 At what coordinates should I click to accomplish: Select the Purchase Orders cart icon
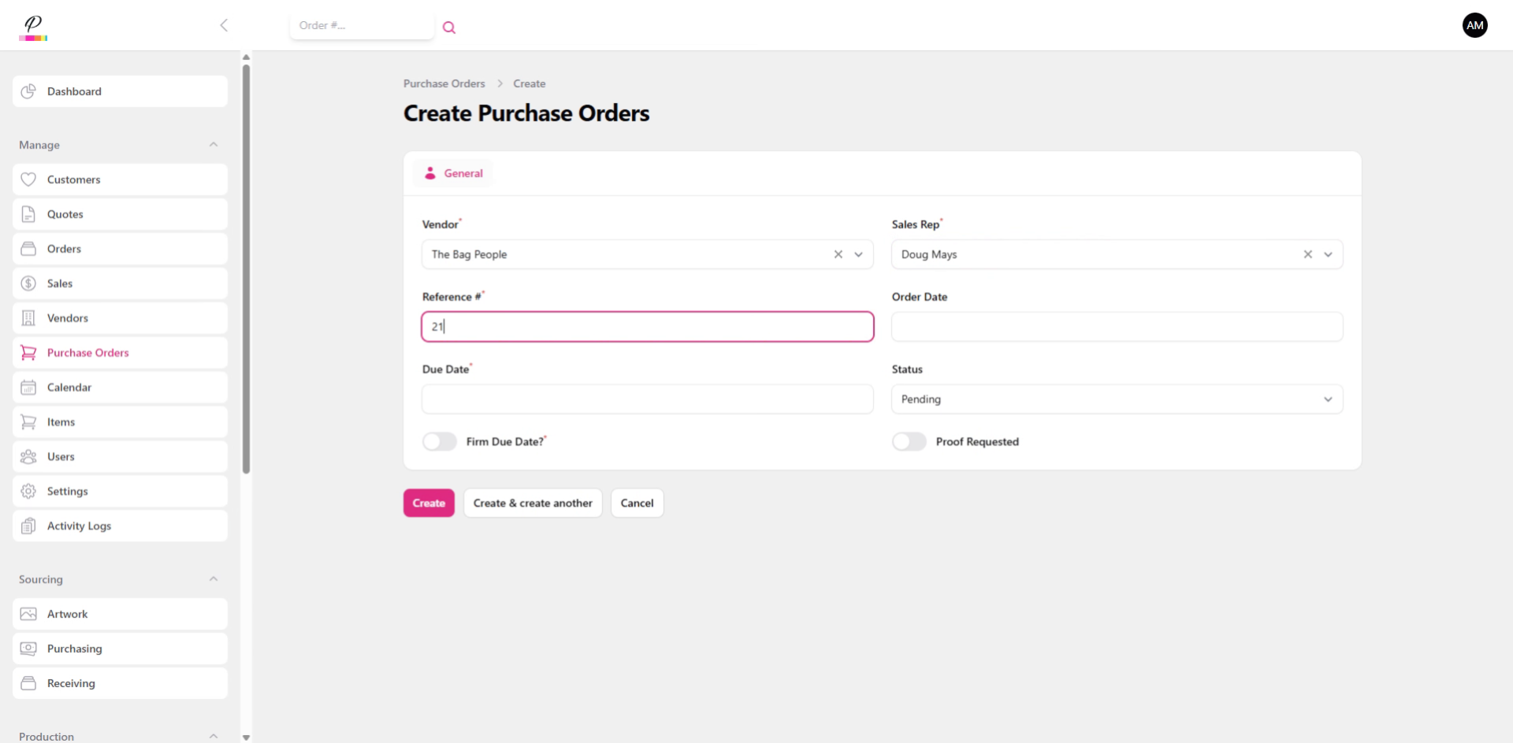pos(28,353)
